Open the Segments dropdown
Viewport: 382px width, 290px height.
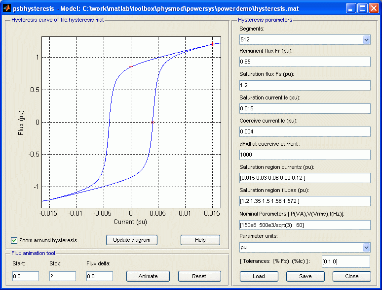point(366,39)
